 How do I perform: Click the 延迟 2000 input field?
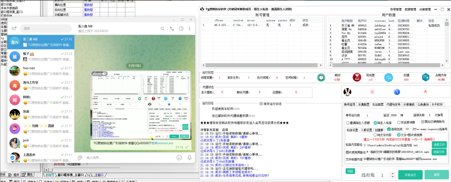tap(394, 115)
